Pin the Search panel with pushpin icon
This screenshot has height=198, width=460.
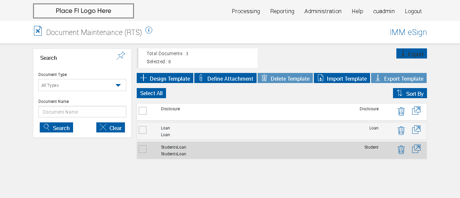click(x=121, y=56)
